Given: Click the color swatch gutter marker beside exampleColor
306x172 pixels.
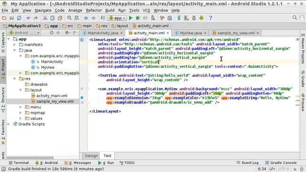Looking at the screenshot, I should 82,97.
